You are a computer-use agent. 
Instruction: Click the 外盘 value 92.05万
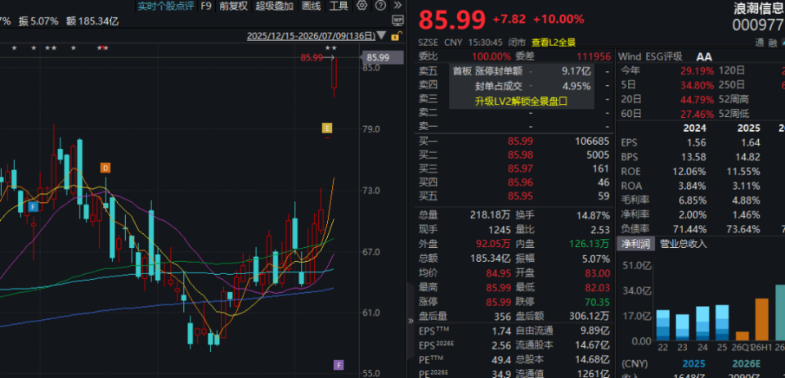coord(493,245)
